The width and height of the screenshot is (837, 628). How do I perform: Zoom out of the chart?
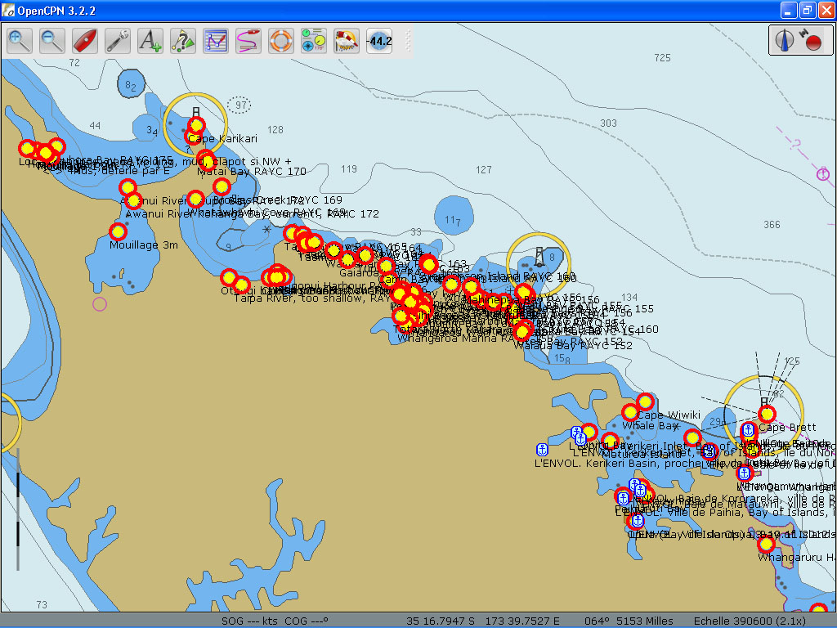(x=52, y=41)
